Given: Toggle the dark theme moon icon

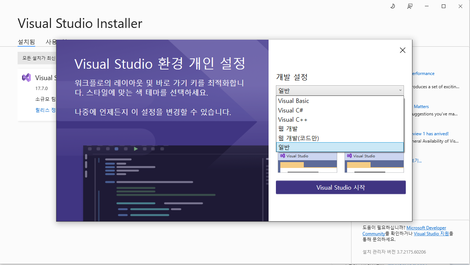Looking at the screenshot, I should click(392, 6).
